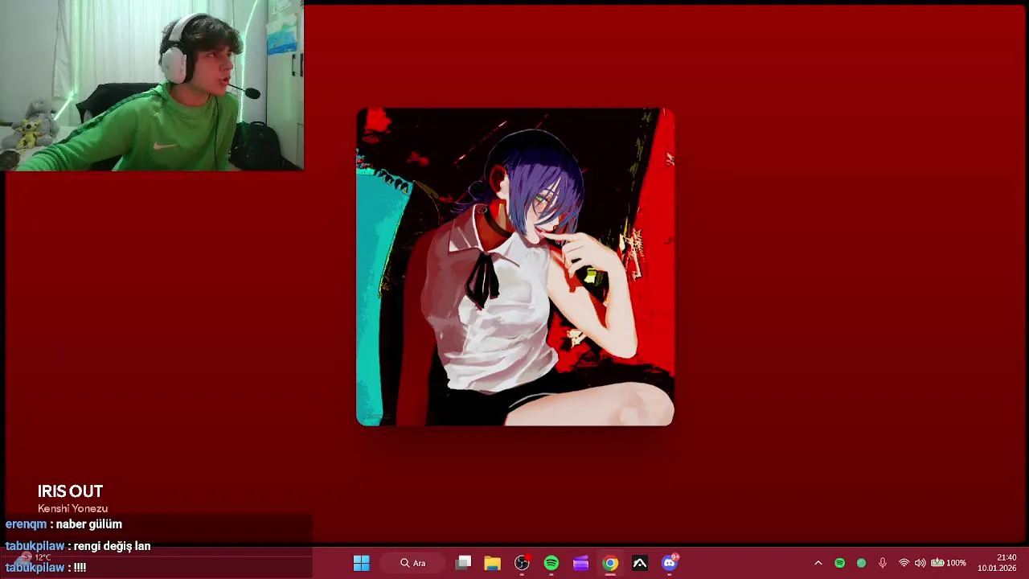Open volume control from the tray

tap(920, 563)
